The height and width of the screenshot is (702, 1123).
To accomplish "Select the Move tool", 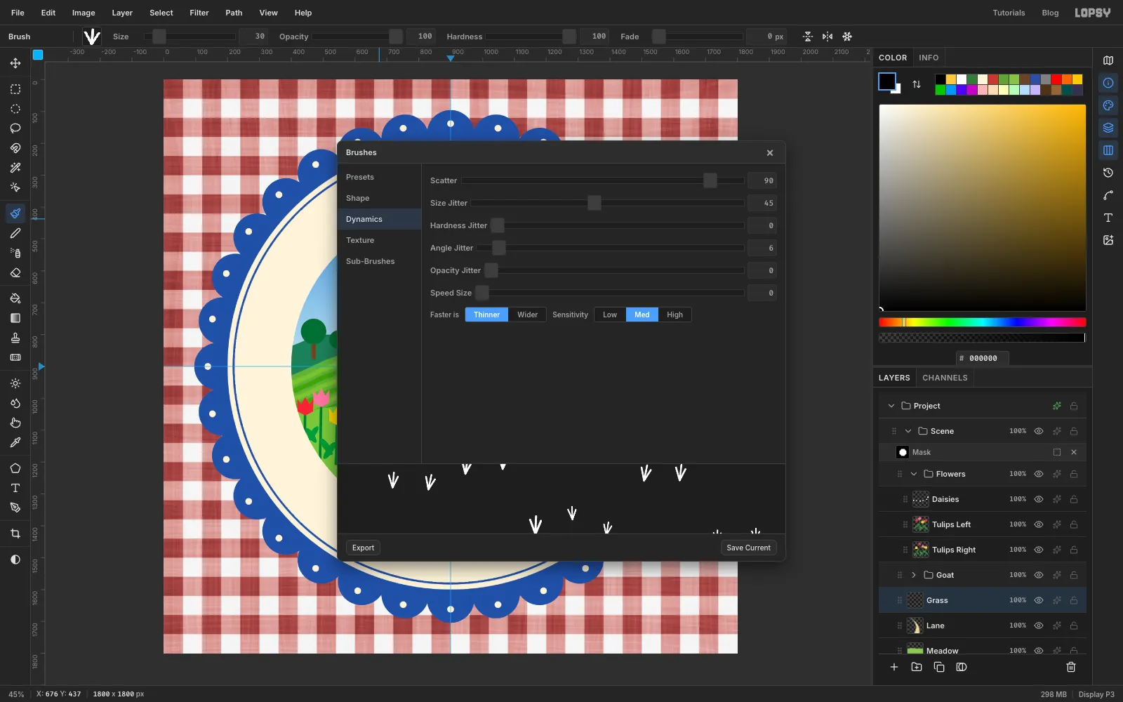I will click(x=15, y=63).
